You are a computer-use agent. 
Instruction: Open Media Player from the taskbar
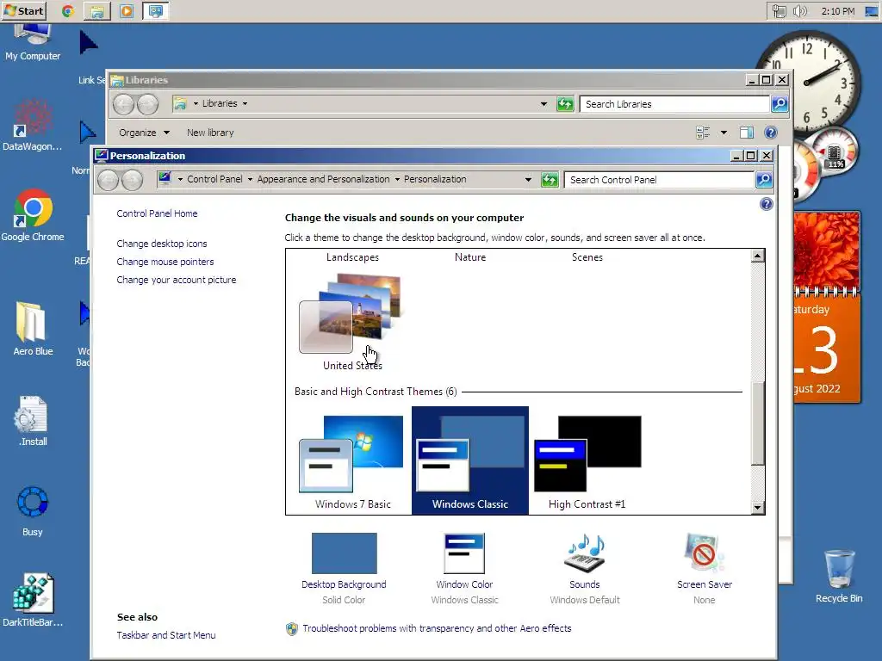[x=127, y=10]
